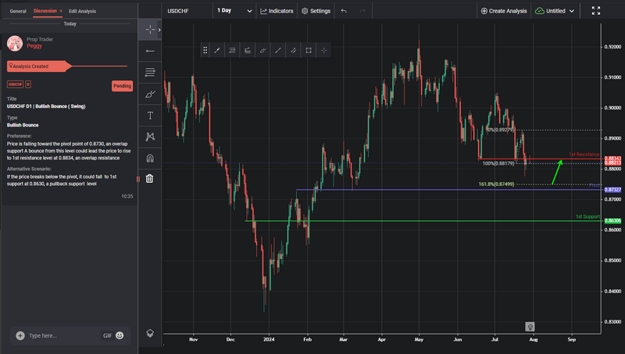Screen dimensions: 625x354
Task: Click the Pending status badge
Action: click(122, 86)
